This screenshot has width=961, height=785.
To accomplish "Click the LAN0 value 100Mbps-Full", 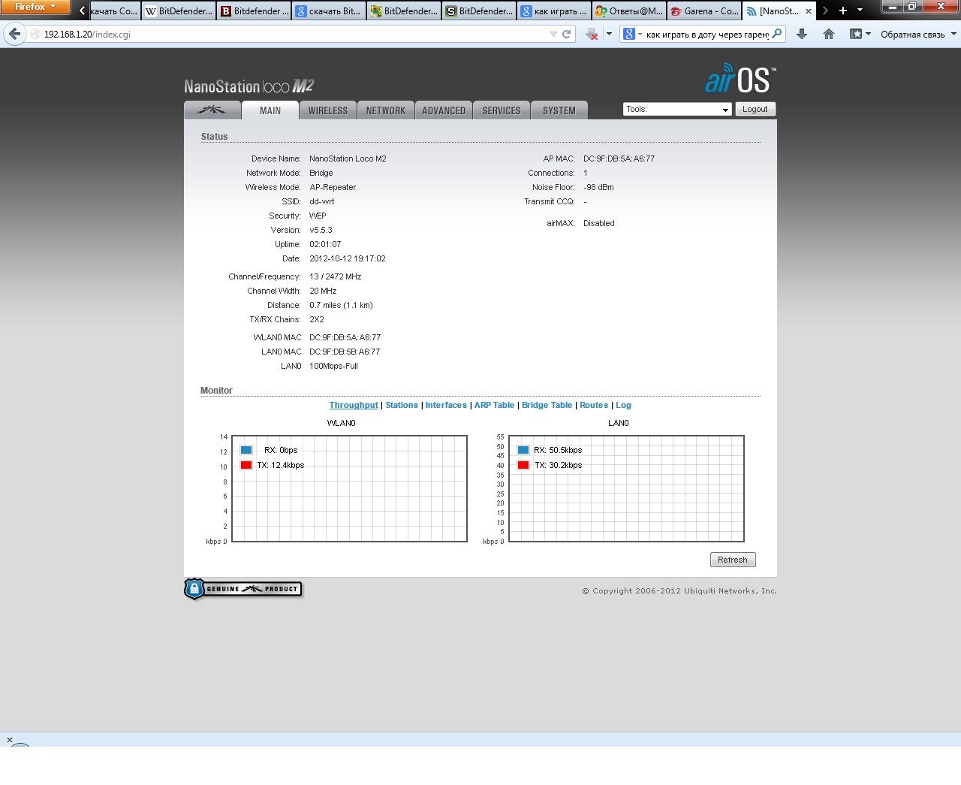I will pos(334,366).
